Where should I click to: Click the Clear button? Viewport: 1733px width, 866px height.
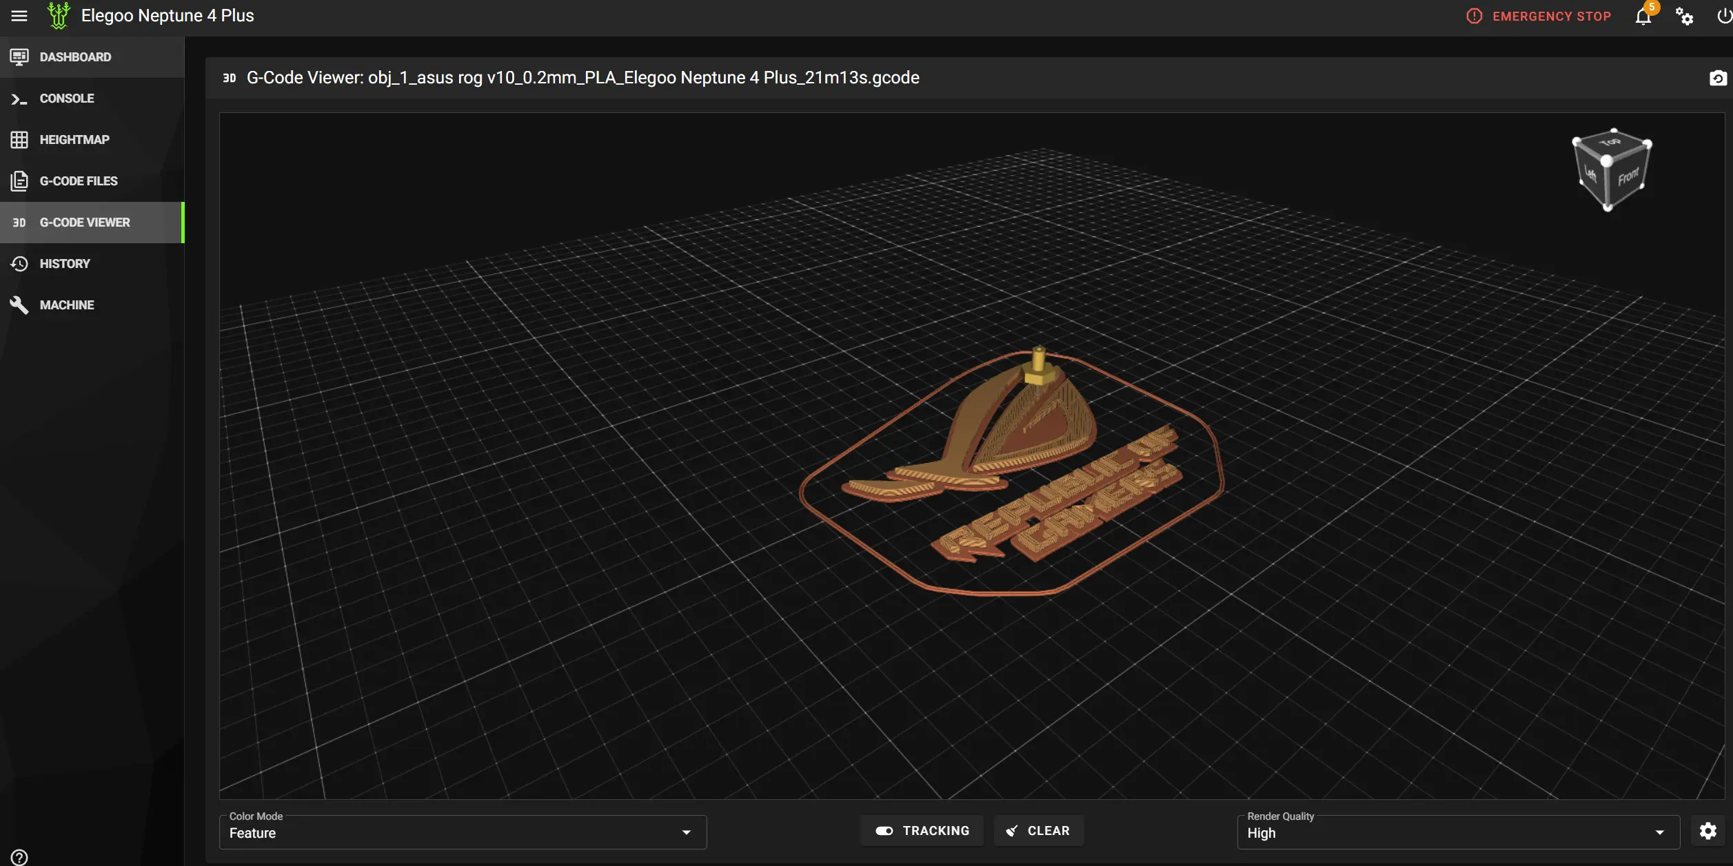(x=1038, y=831)
